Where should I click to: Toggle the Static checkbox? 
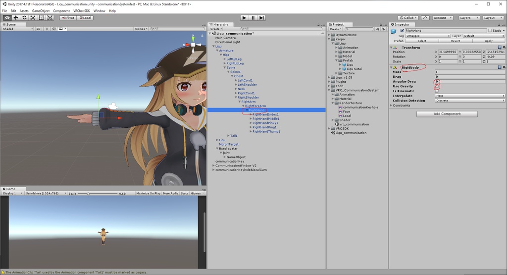(x=490, y=30)
